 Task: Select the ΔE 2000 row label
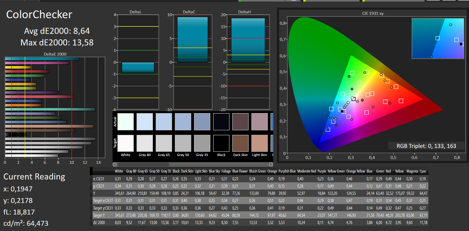(99, 223)
